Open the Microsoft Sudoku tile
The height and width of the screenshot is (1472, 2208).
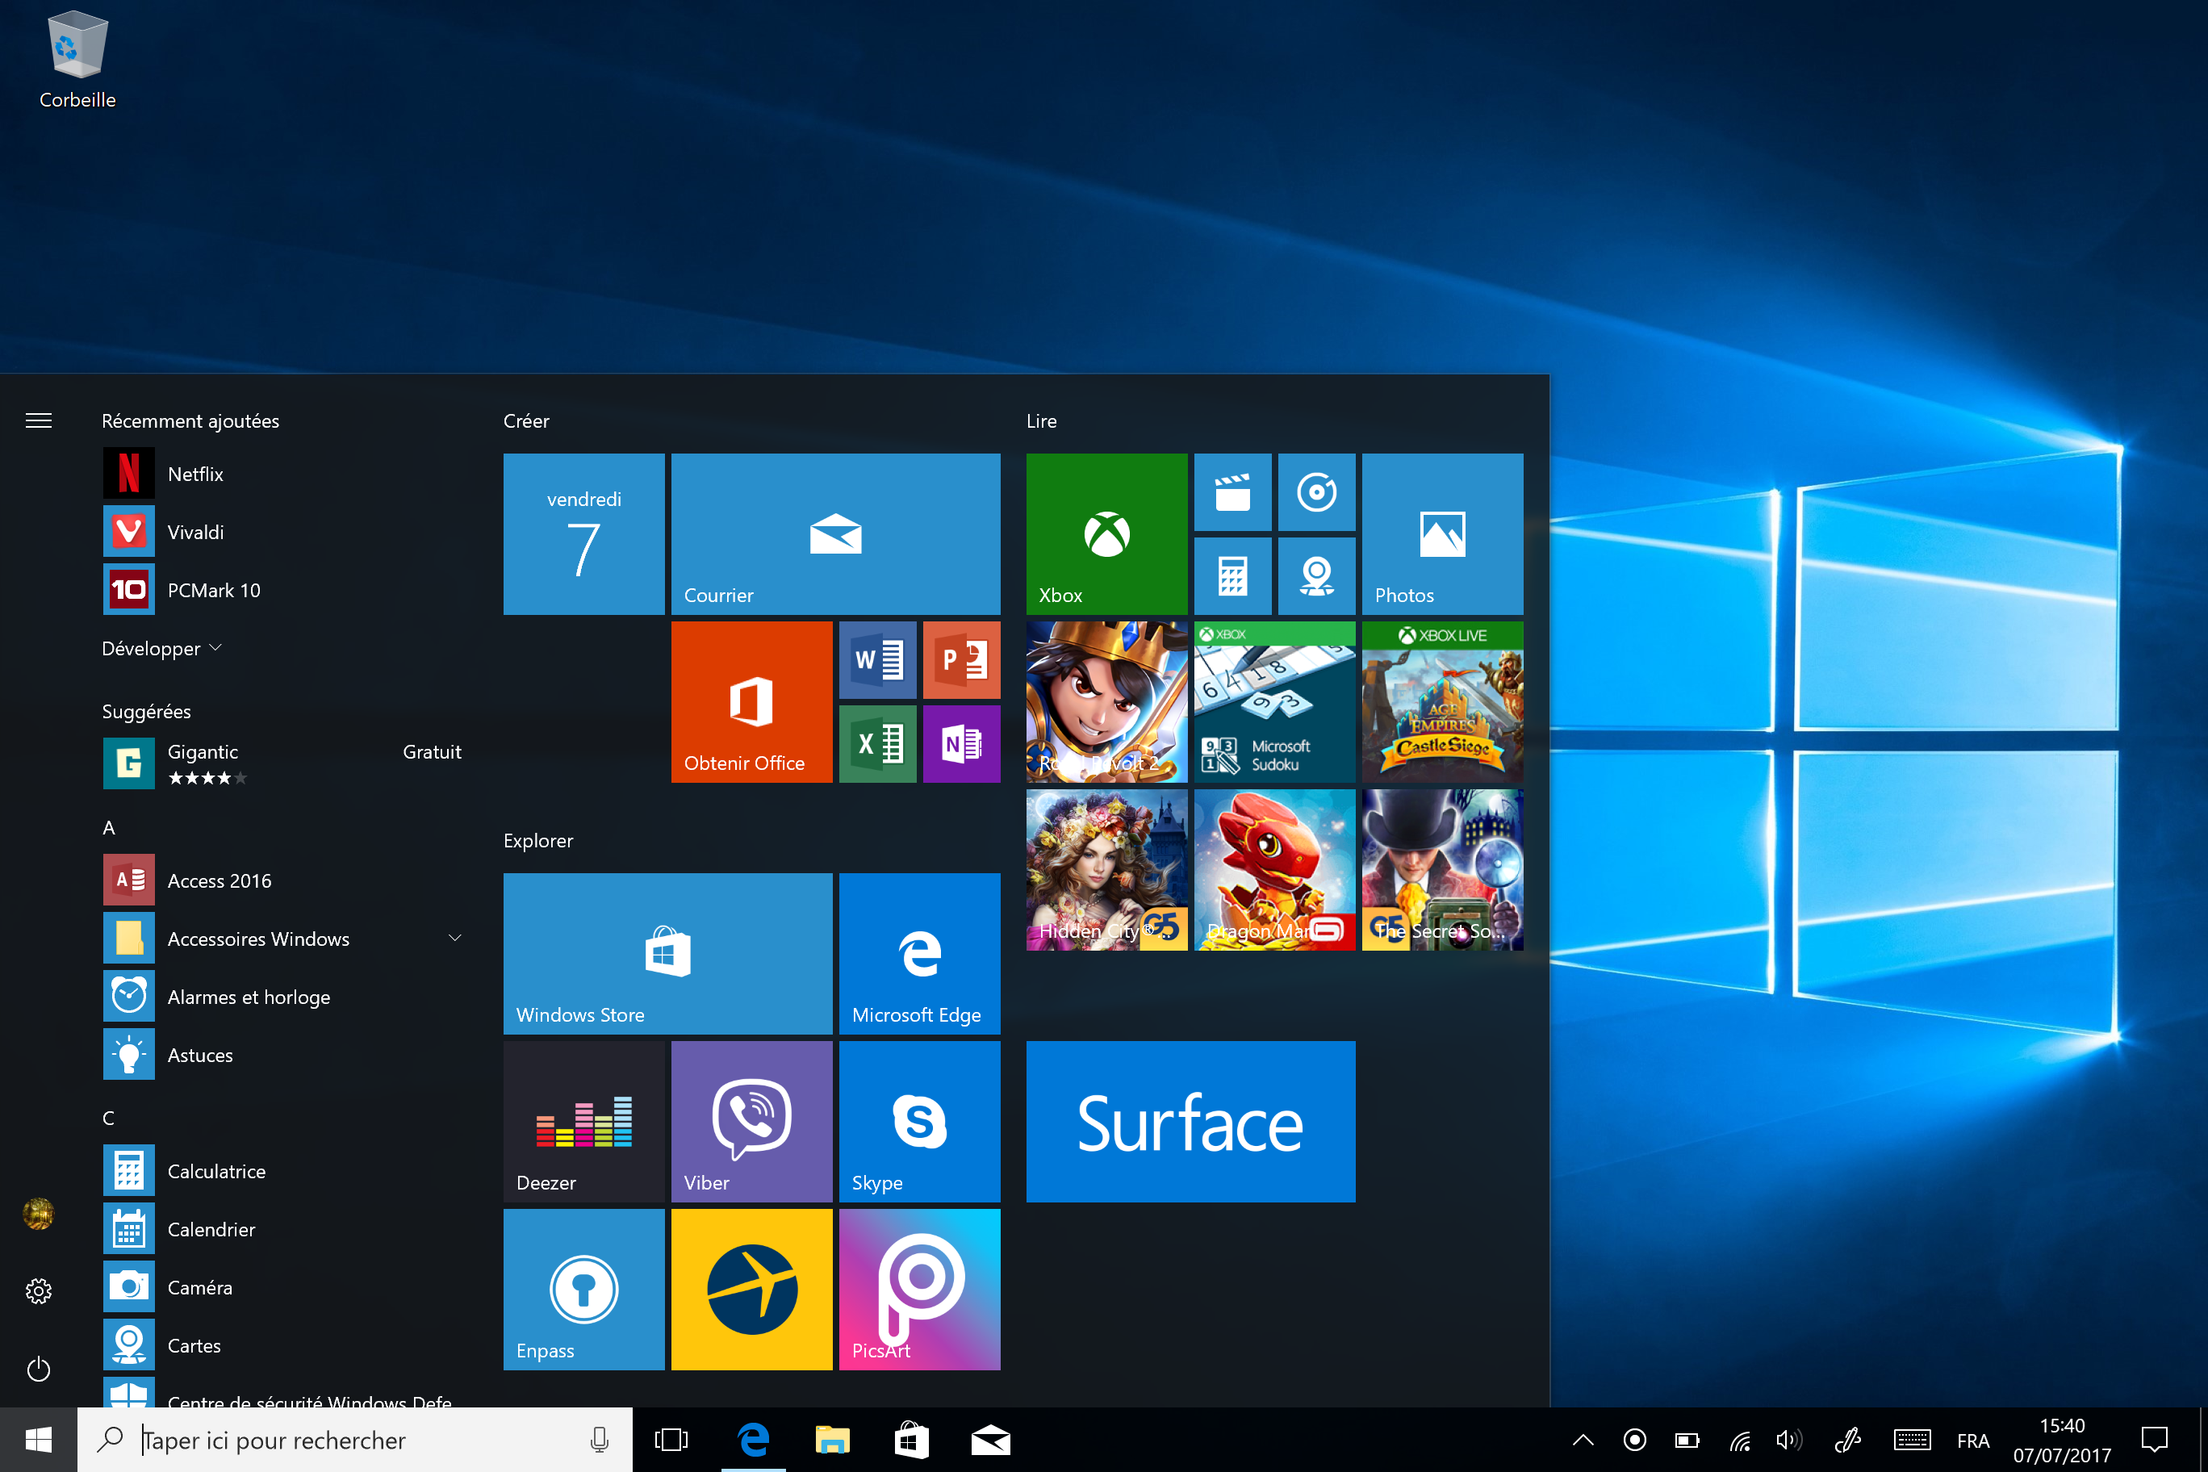(x=1275, y=702)
